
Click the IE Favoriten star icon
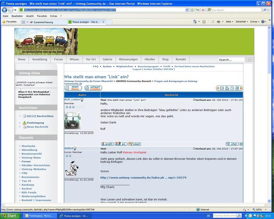coord(4,22)
